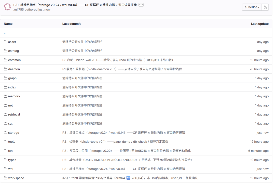Click the tools folder icon
This screenshot has height=184, width=275.
[x=5, y=141]
